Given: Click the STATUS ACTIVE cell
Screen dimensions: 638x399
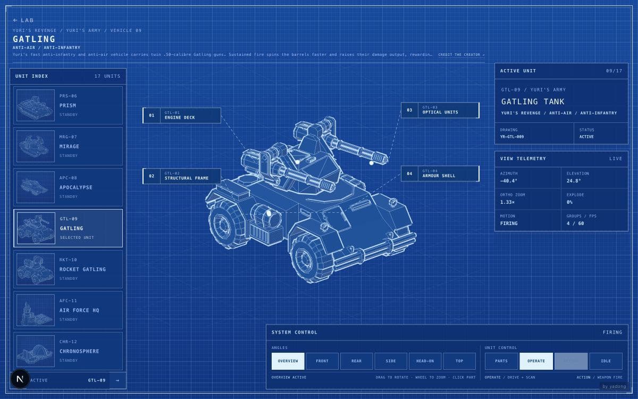Looking at the screenshot, I should [601, 133].
